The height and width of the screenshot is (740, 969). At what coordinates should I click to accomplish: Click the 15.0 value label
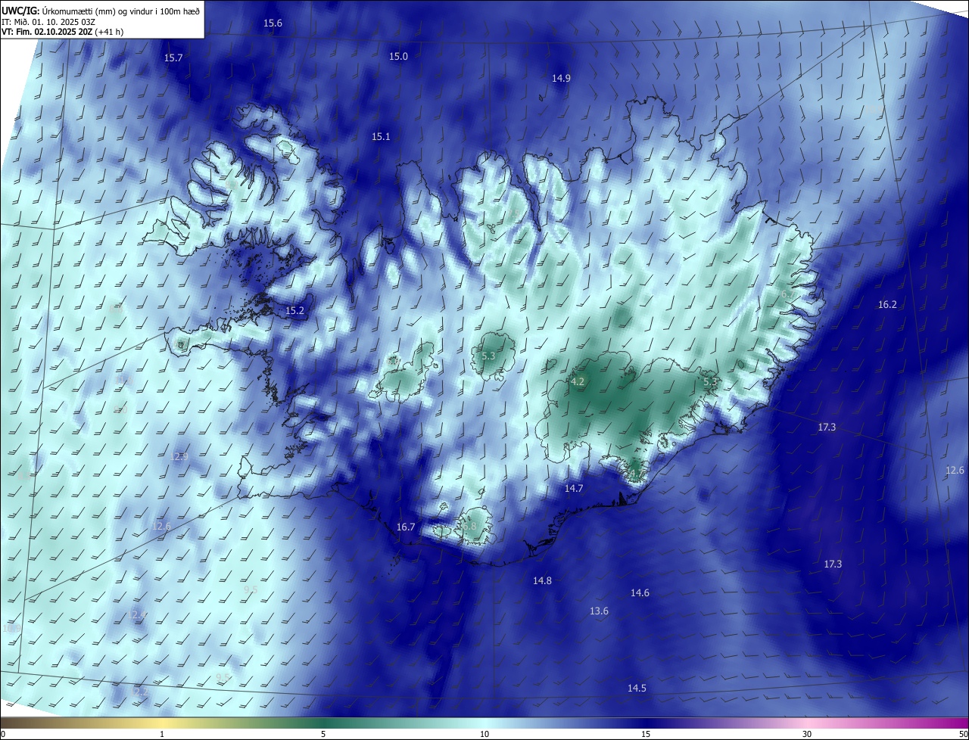point(398,57)
